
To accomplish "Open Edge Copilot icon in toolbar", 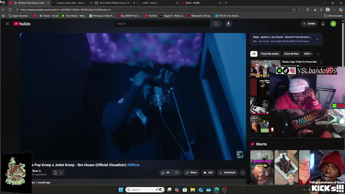I will tap(341, 10).
